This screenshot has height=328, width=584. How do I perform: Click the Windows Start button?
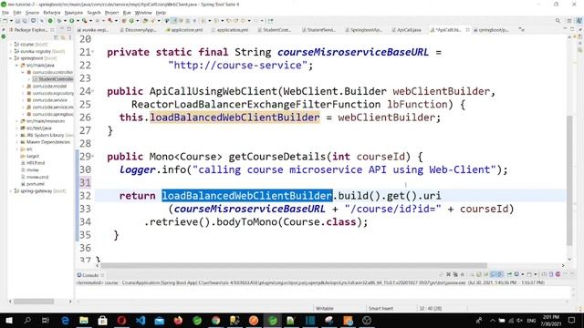coord(8,320)
